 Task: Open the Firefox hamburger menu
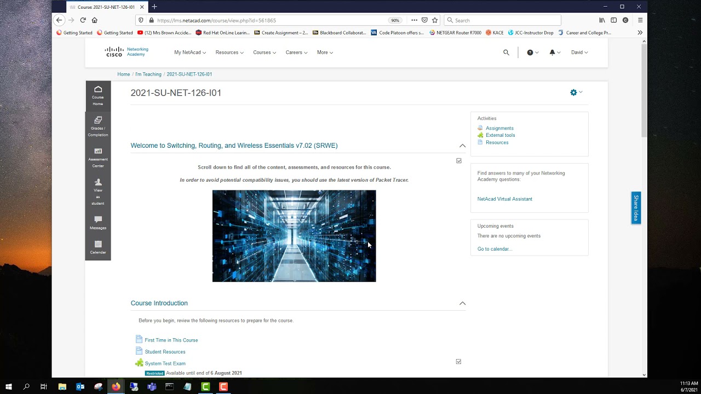pos(640,20)
